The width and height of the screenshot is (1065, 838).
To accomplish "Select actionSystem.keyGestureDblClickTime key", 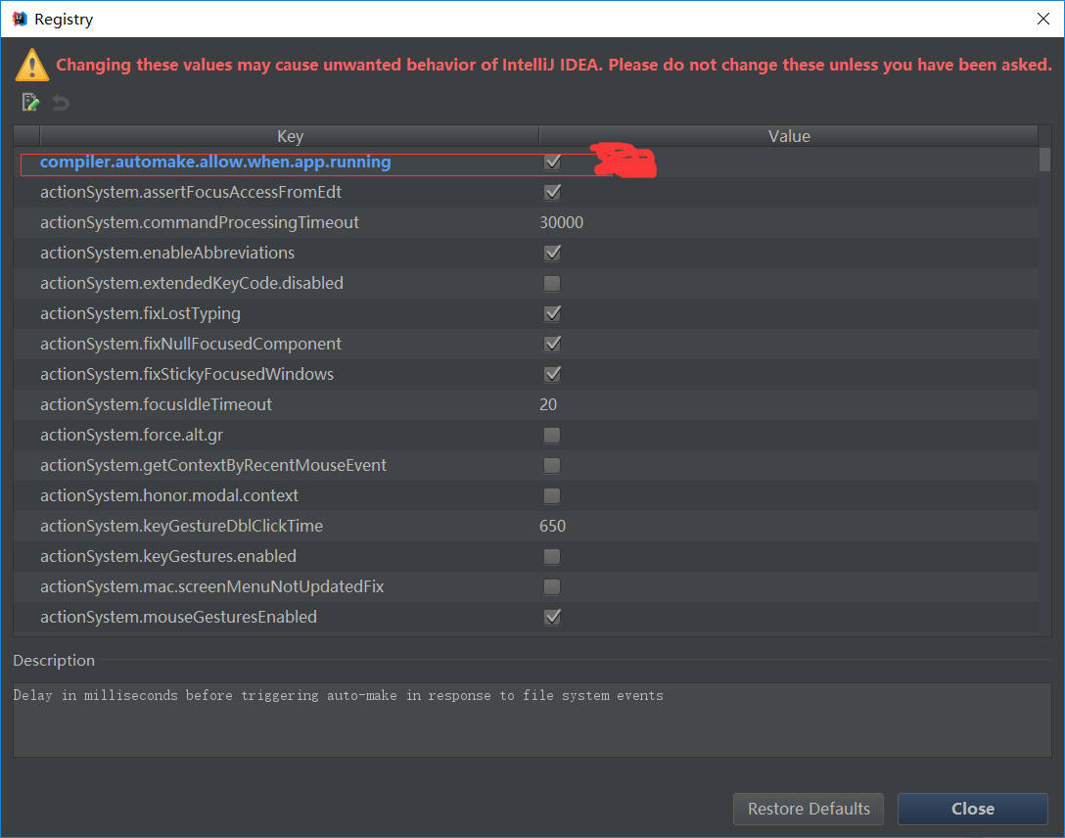I will pyautogui.click(x=181, y=527).
